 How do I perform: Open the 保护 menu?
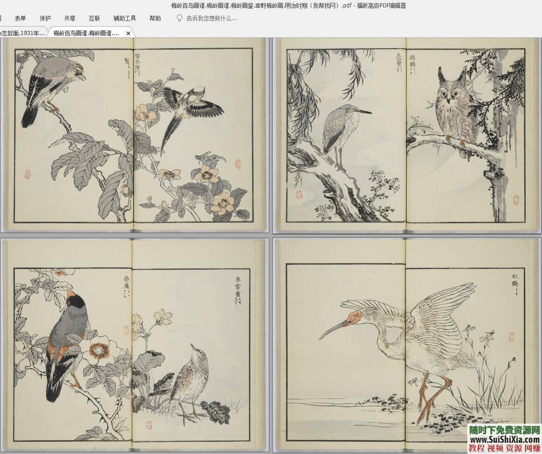point(45,18)
